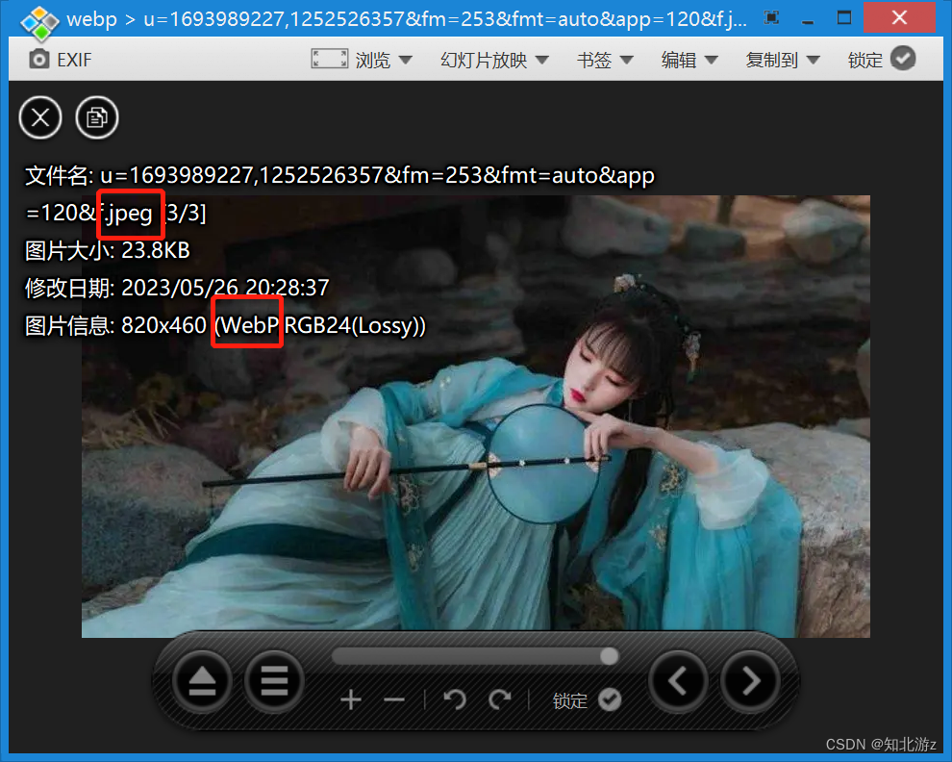
Task: Open the 复制到 dropdown menu
Action: coord(783,60)
